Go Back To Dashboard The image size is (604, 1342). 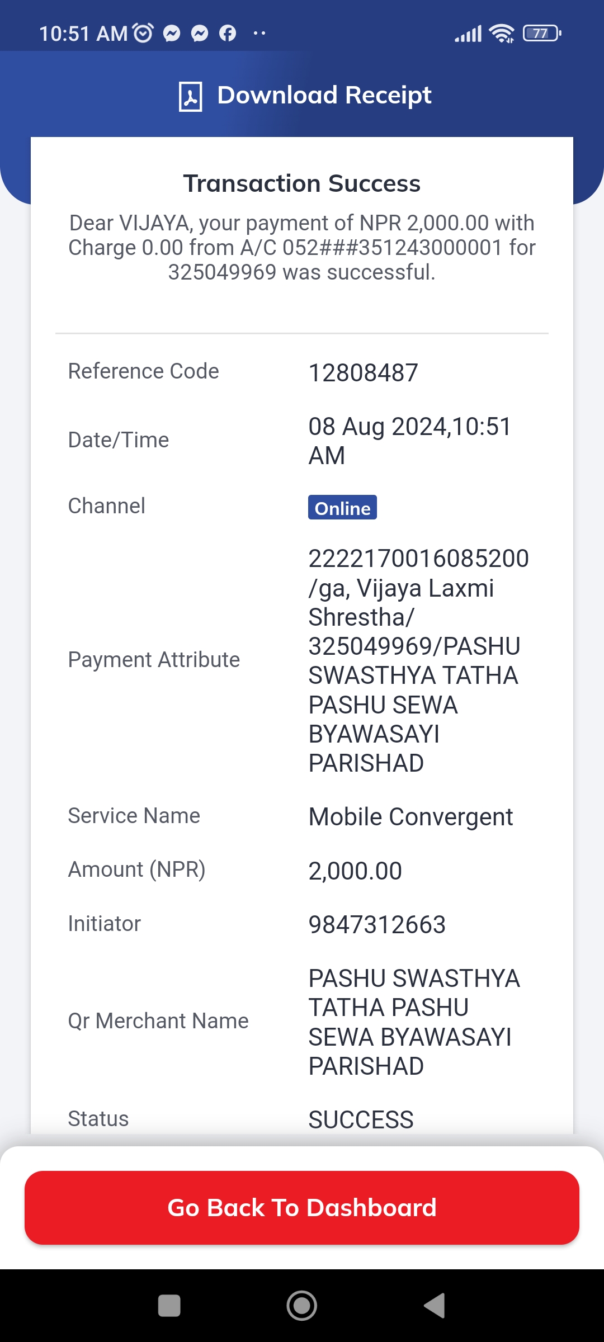coord(302,1208)
